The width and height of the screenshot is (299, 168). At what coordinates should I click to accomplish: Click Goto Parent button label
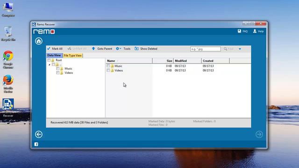click(x=105, y=49)
